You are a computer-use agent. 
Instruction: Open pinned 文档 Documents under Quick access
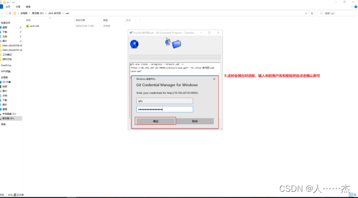(x=5, y=37)
